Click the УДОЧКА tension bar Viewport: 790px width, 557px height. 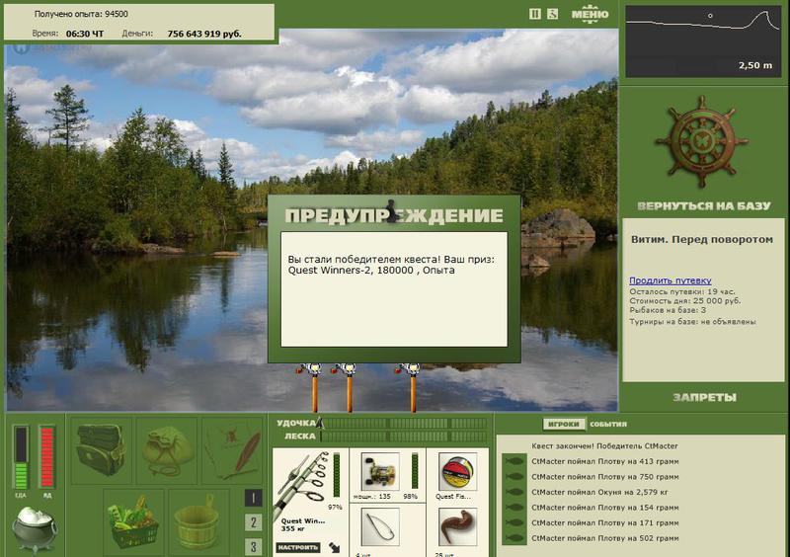pos(403,424)
